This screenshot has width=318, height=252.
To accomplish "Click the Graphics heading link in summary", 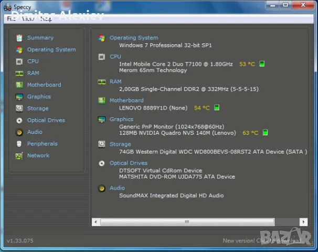I will (x=121, y=119).
